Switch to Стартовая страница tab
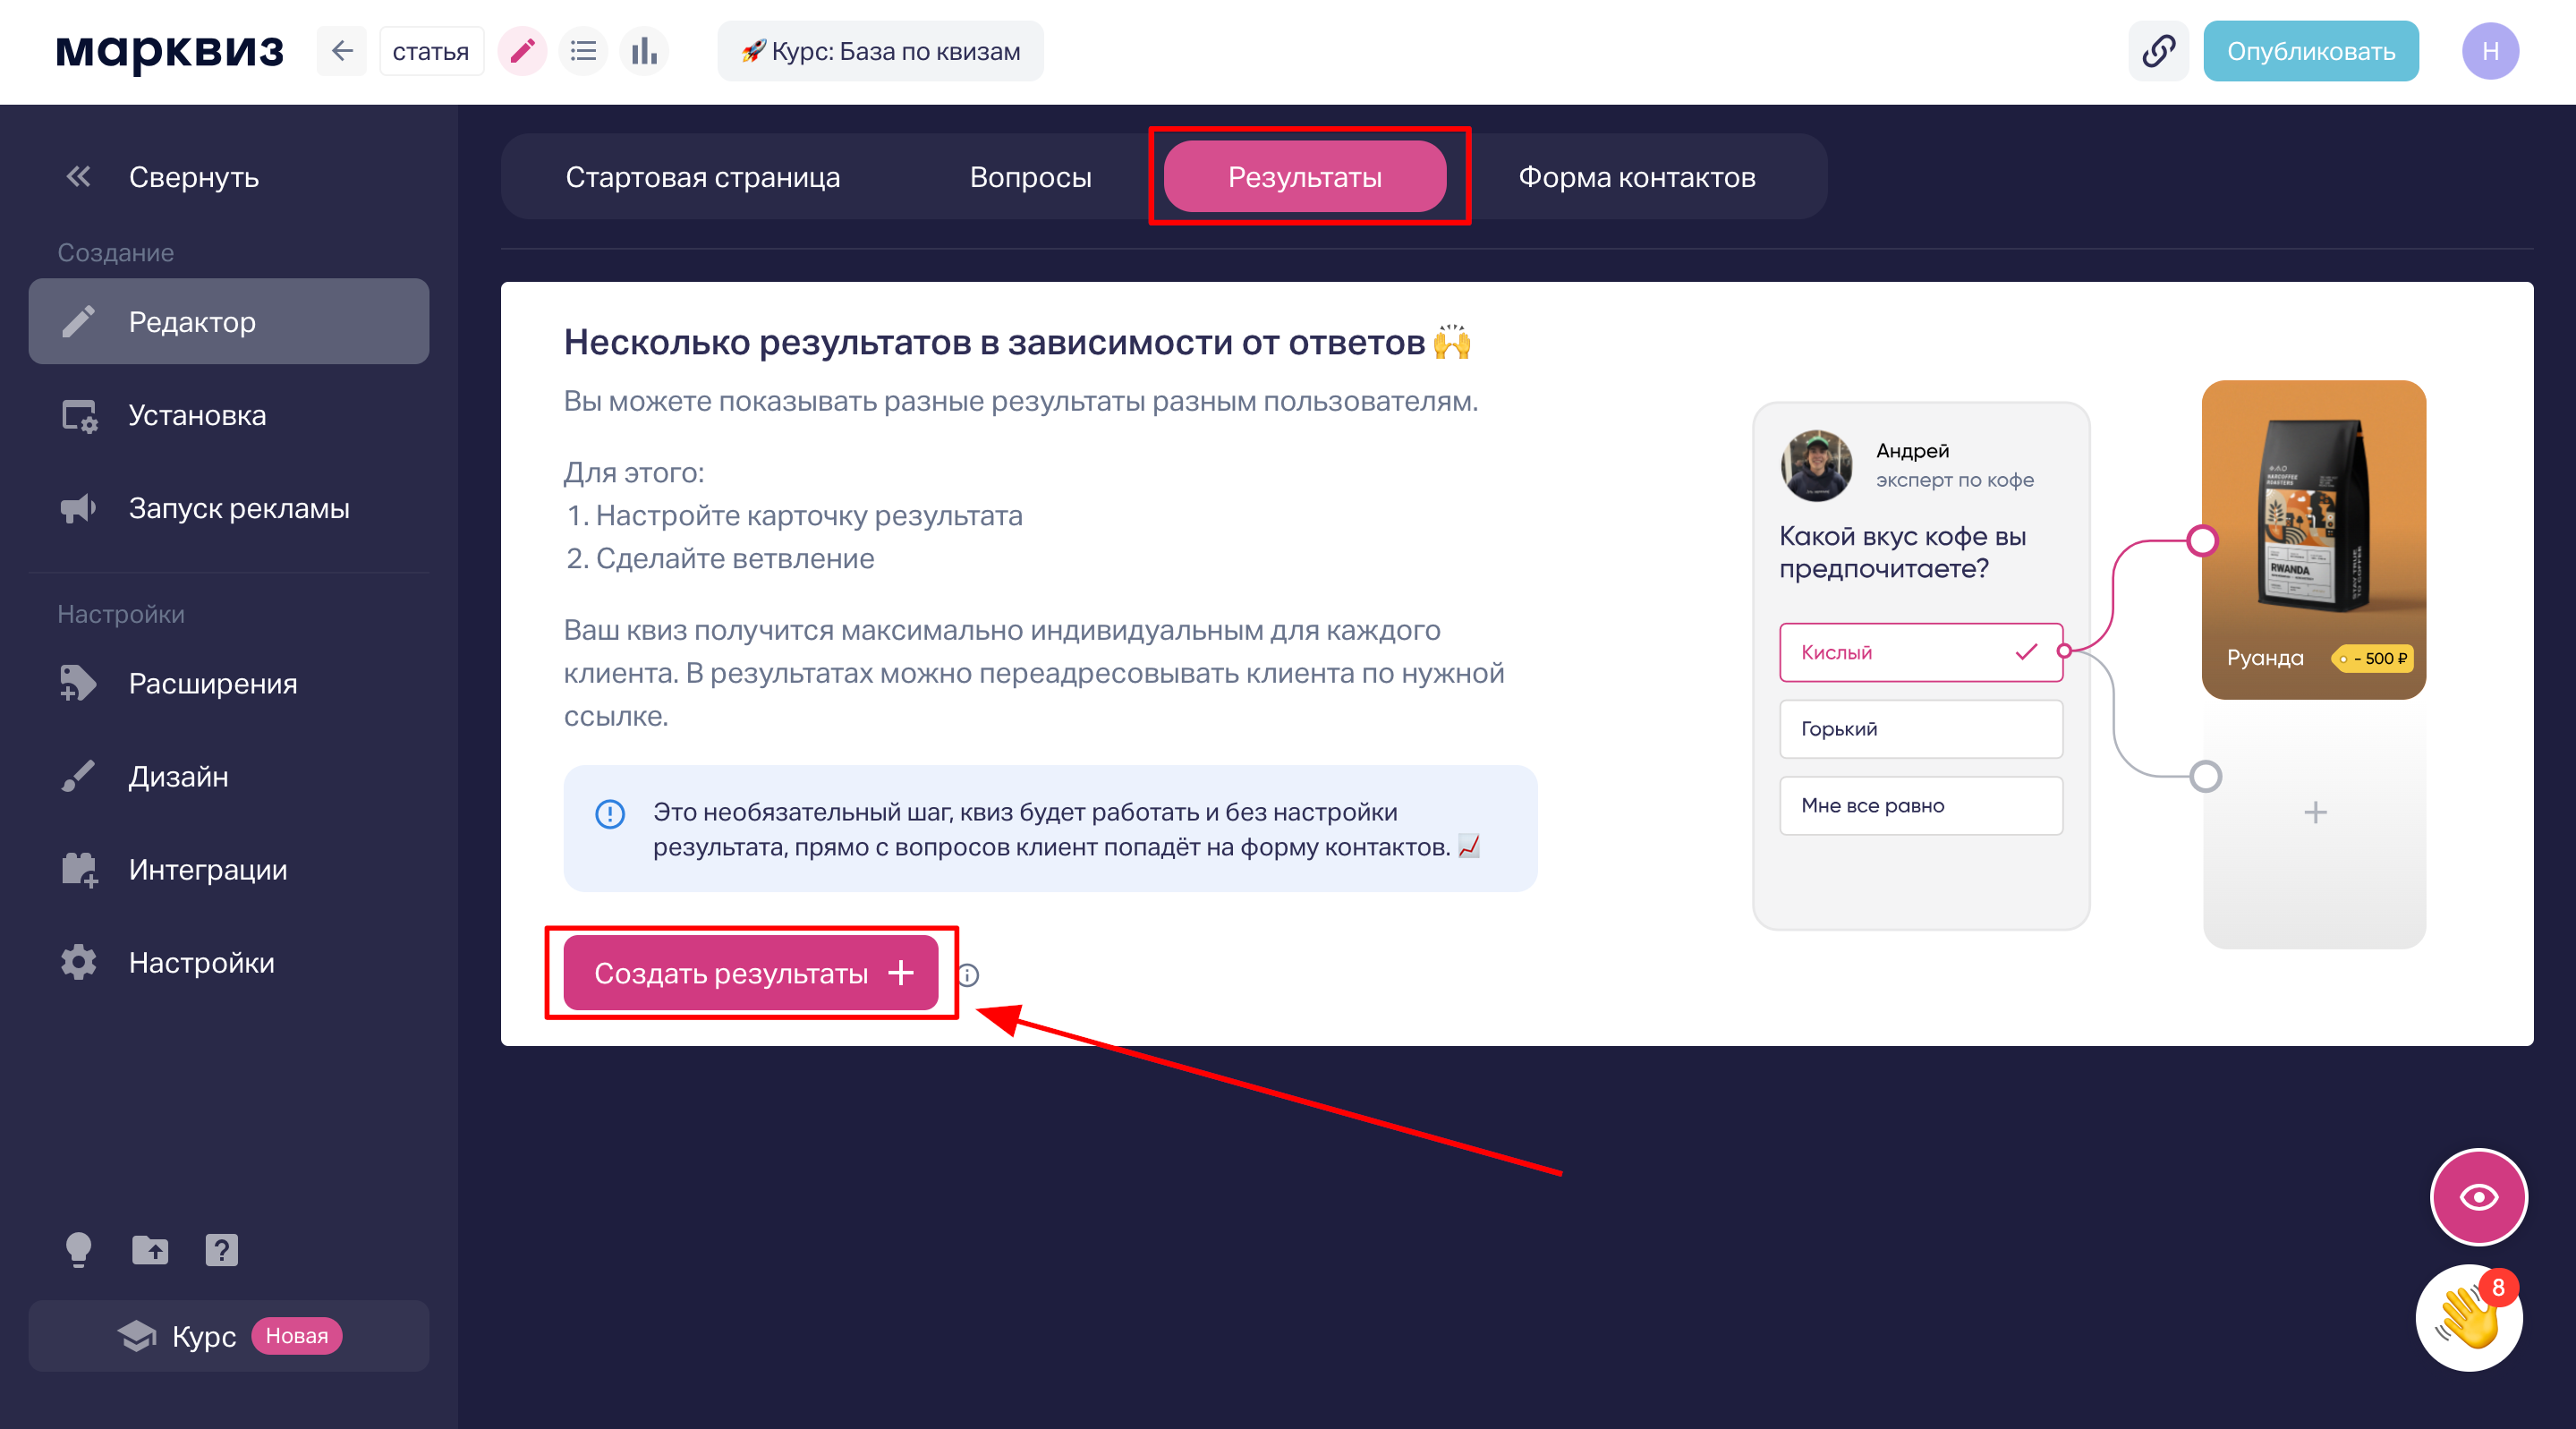2576x1429 pixels. tap(702, 176)
